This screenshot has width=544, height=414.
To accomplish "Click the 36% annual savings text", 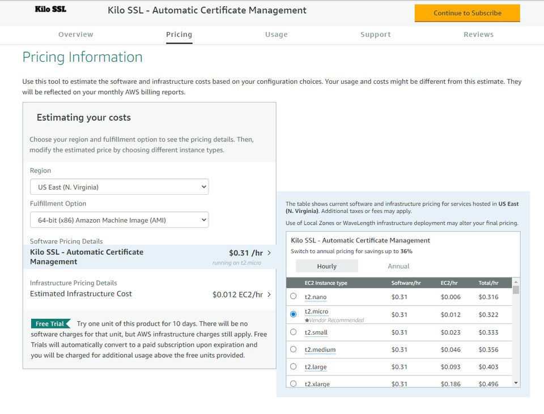I will click(x=406, y=251).
